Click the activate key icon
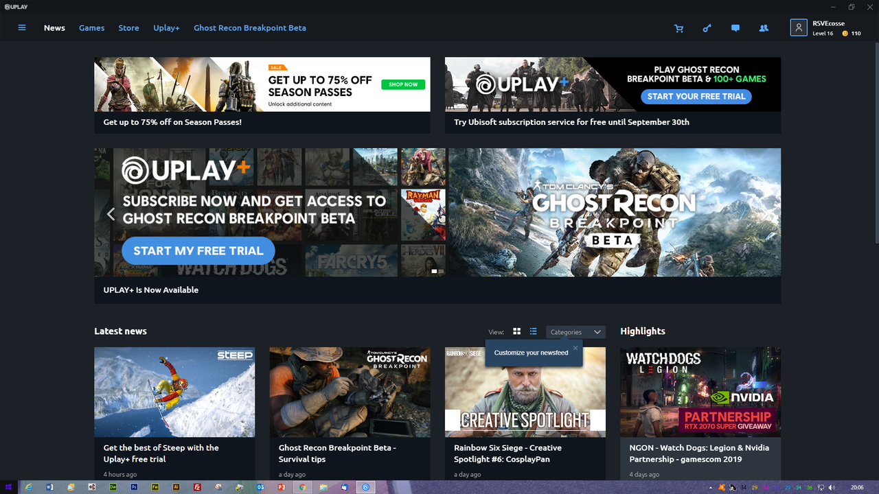The width and height of the screenshot is (879, 494). (x=707, y=28)
